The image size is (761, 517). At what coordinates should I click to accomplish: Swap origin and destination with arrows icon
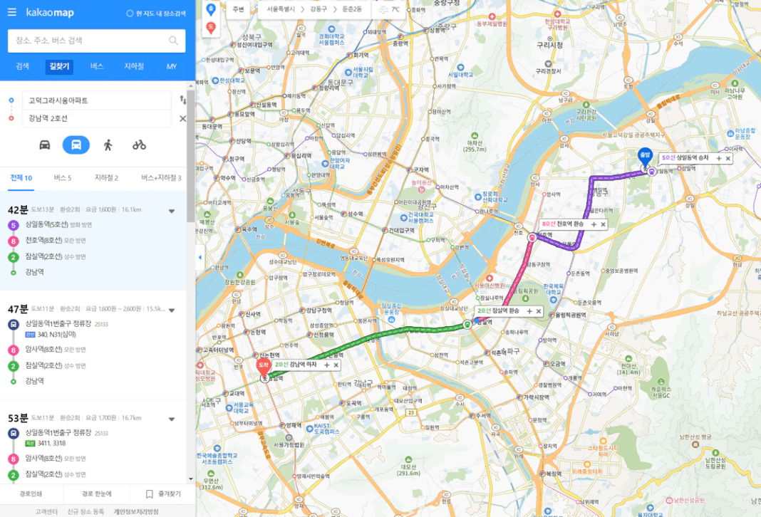pos(183,100)
